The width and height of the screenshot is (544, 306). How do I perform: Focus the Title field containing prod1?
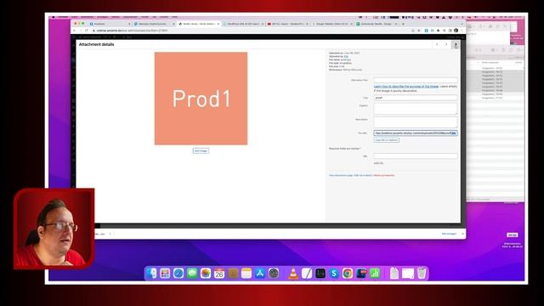(x=416, y=98)
